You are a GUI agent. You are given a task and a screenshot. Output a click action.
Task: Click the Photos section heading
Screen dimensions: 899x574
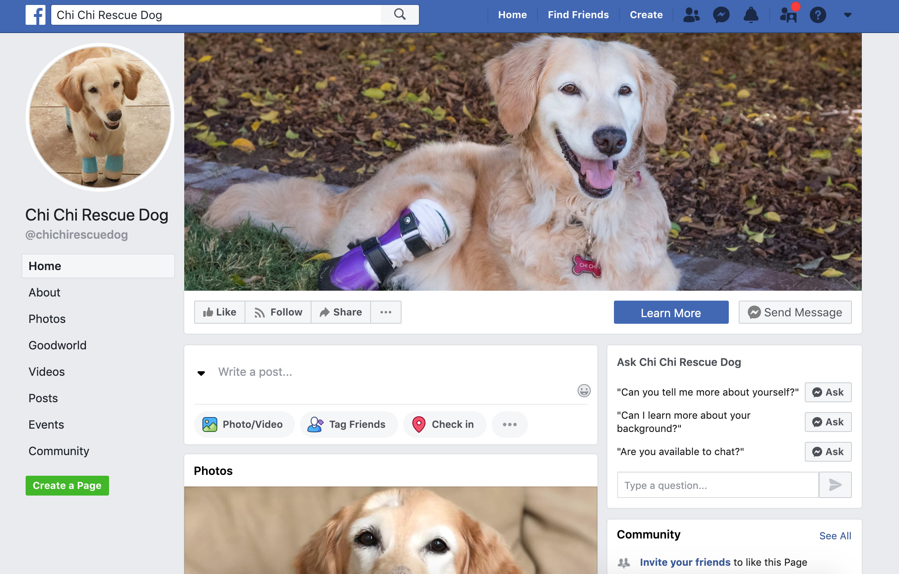tap(213, 471)
